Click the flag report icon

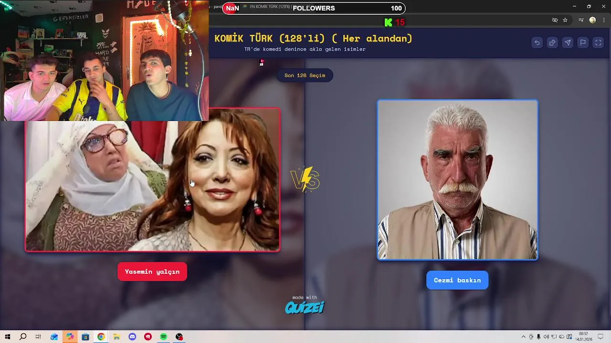point(583,42)
